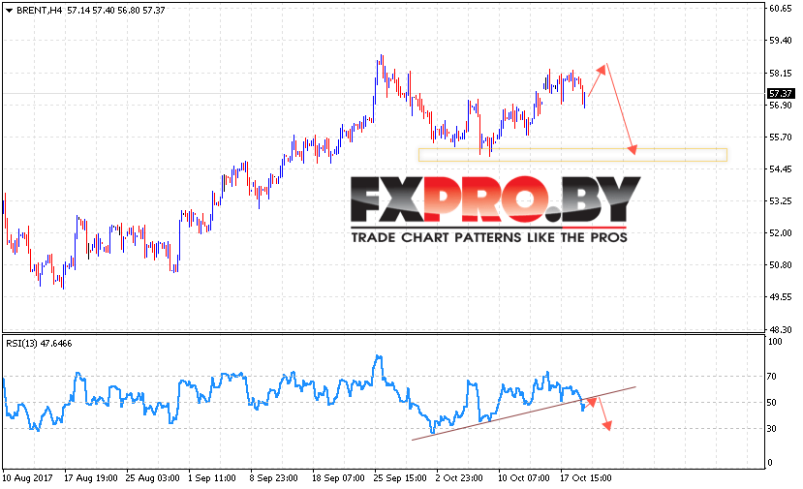This screenshot has height=489, width=803.
Task: Select time axis label '17 Oct 15:00'
Action: coord(586,478)
